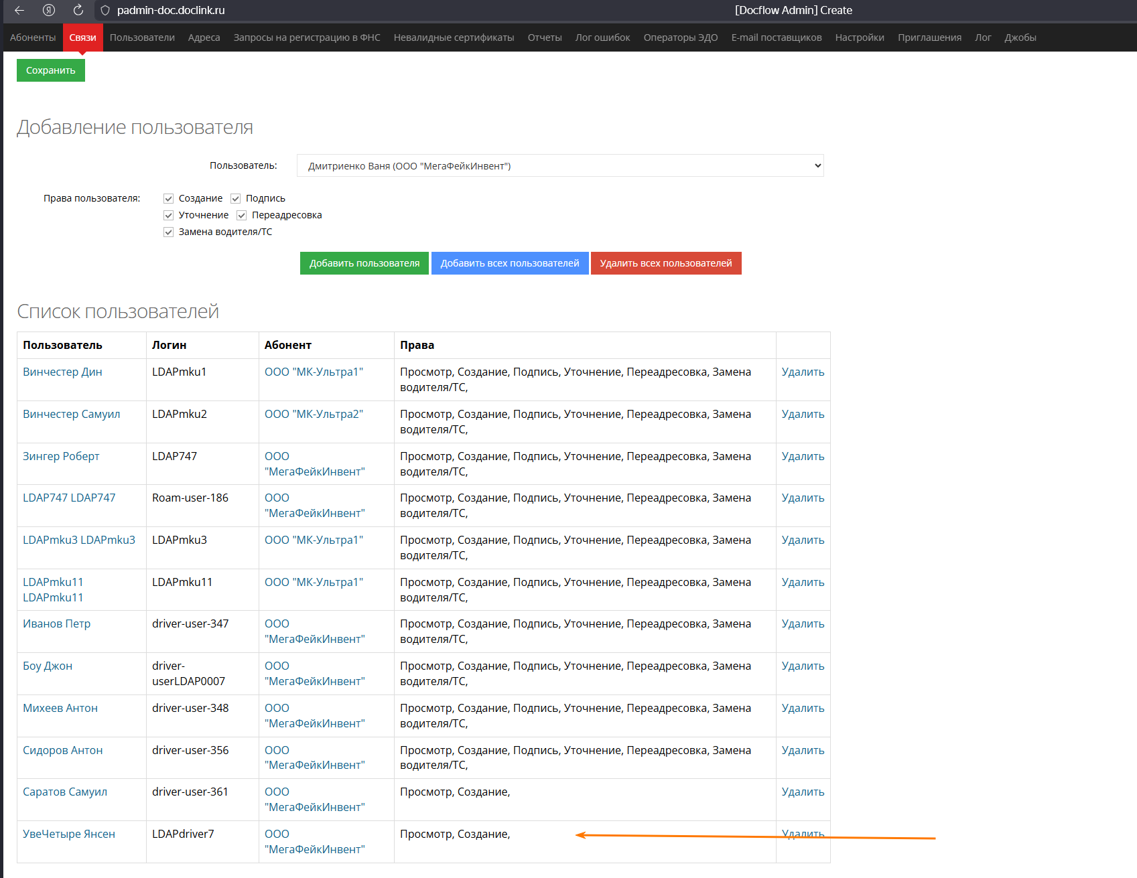This screenshot has width=1137, height=878.
Task: Open user link Михеев Антон
Action: point(60,709)
